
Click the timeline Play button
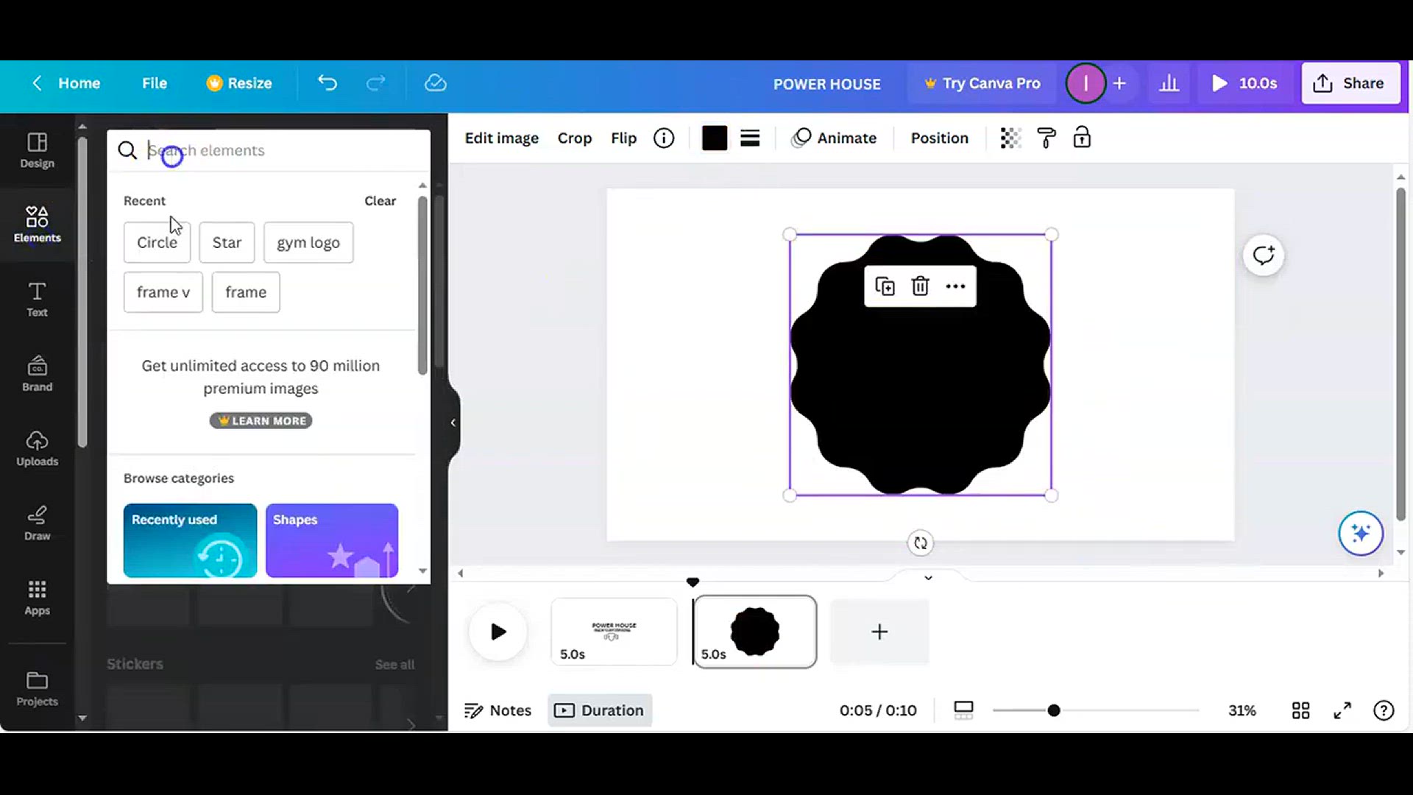coord(498,632)
